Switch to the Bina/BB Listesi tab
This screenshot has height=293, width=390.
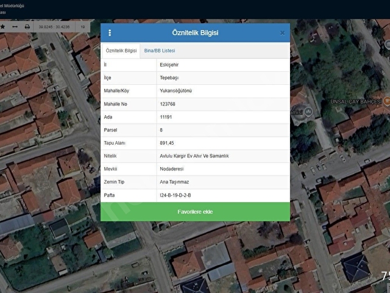[160, 51]
